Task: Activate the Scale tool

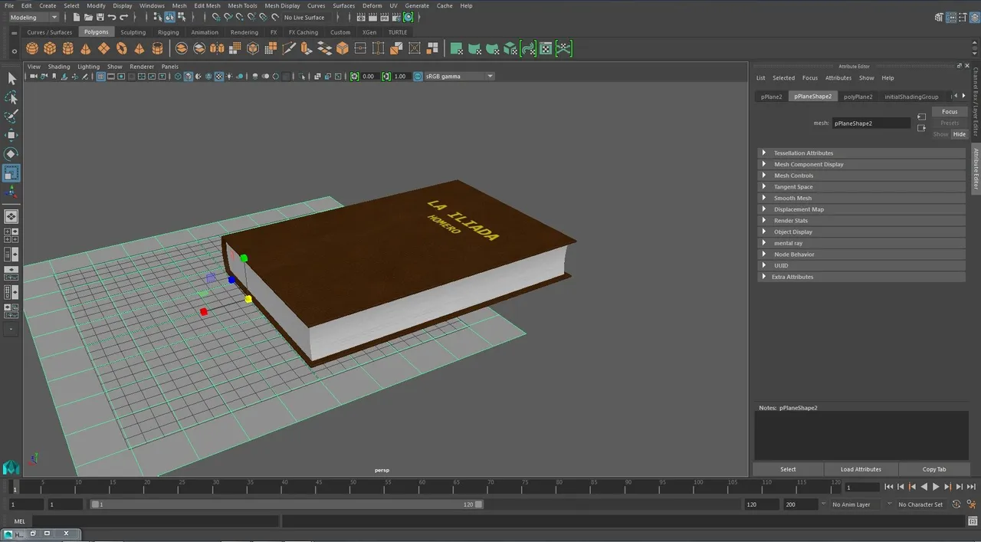Action: point(11,173)
